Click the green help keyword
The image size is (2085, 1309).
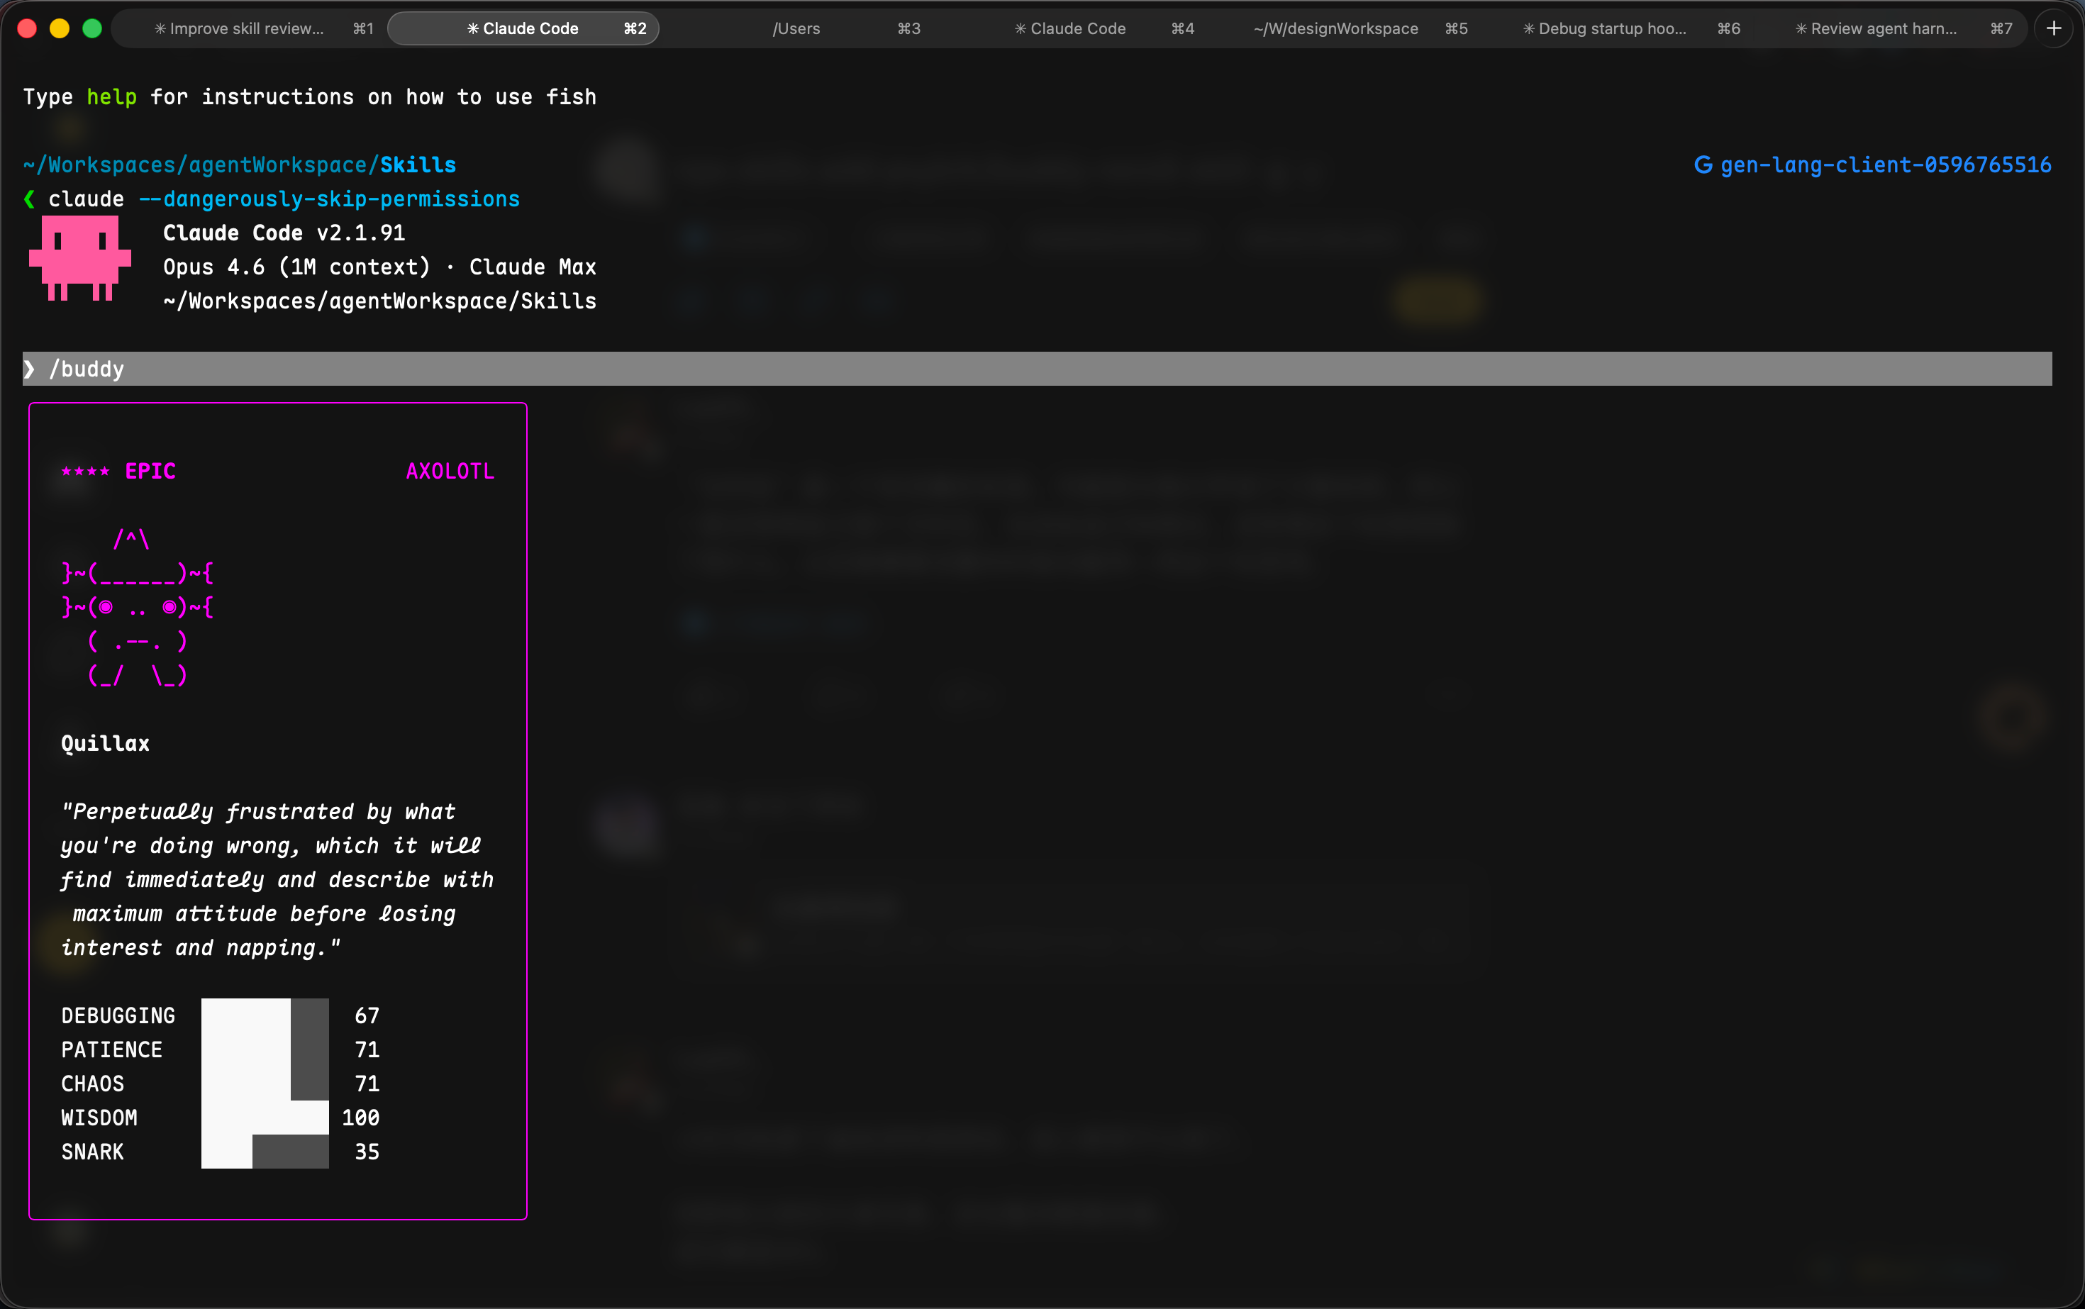pos(111,97)
